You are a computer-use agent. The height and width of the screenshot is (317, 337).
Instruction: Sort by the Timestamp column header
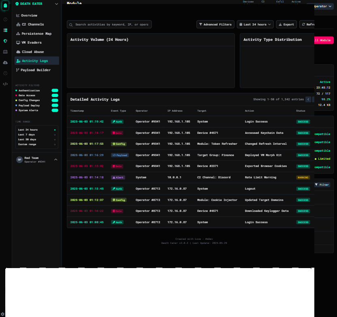pyautogui.click(x=77, y=111)
